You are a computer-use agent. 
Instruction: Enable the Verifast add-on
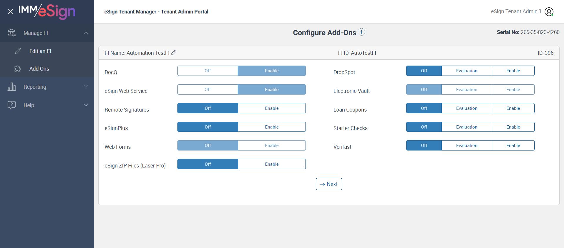point(513,146)
